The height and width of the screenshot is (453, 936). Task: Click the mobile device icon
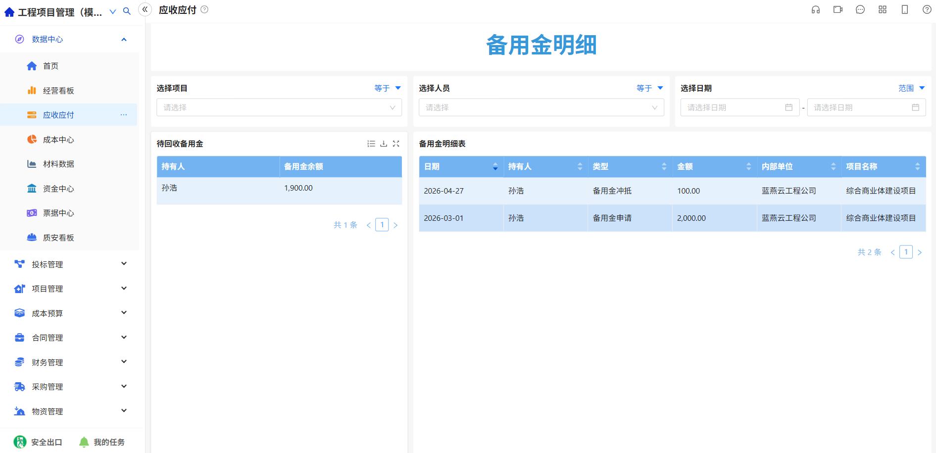[x=905, y=9]
